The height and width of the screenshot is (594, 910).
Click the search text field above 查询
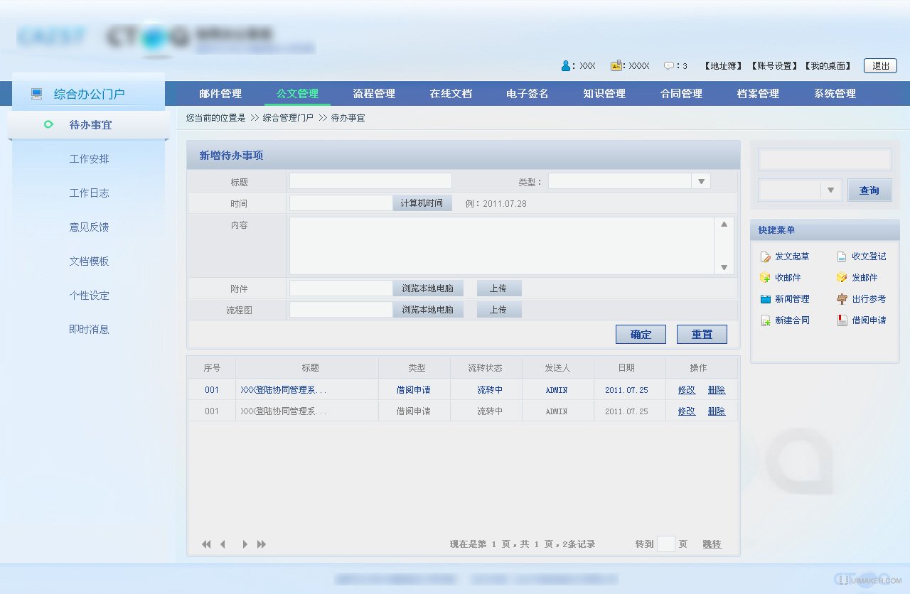[825, 160]
